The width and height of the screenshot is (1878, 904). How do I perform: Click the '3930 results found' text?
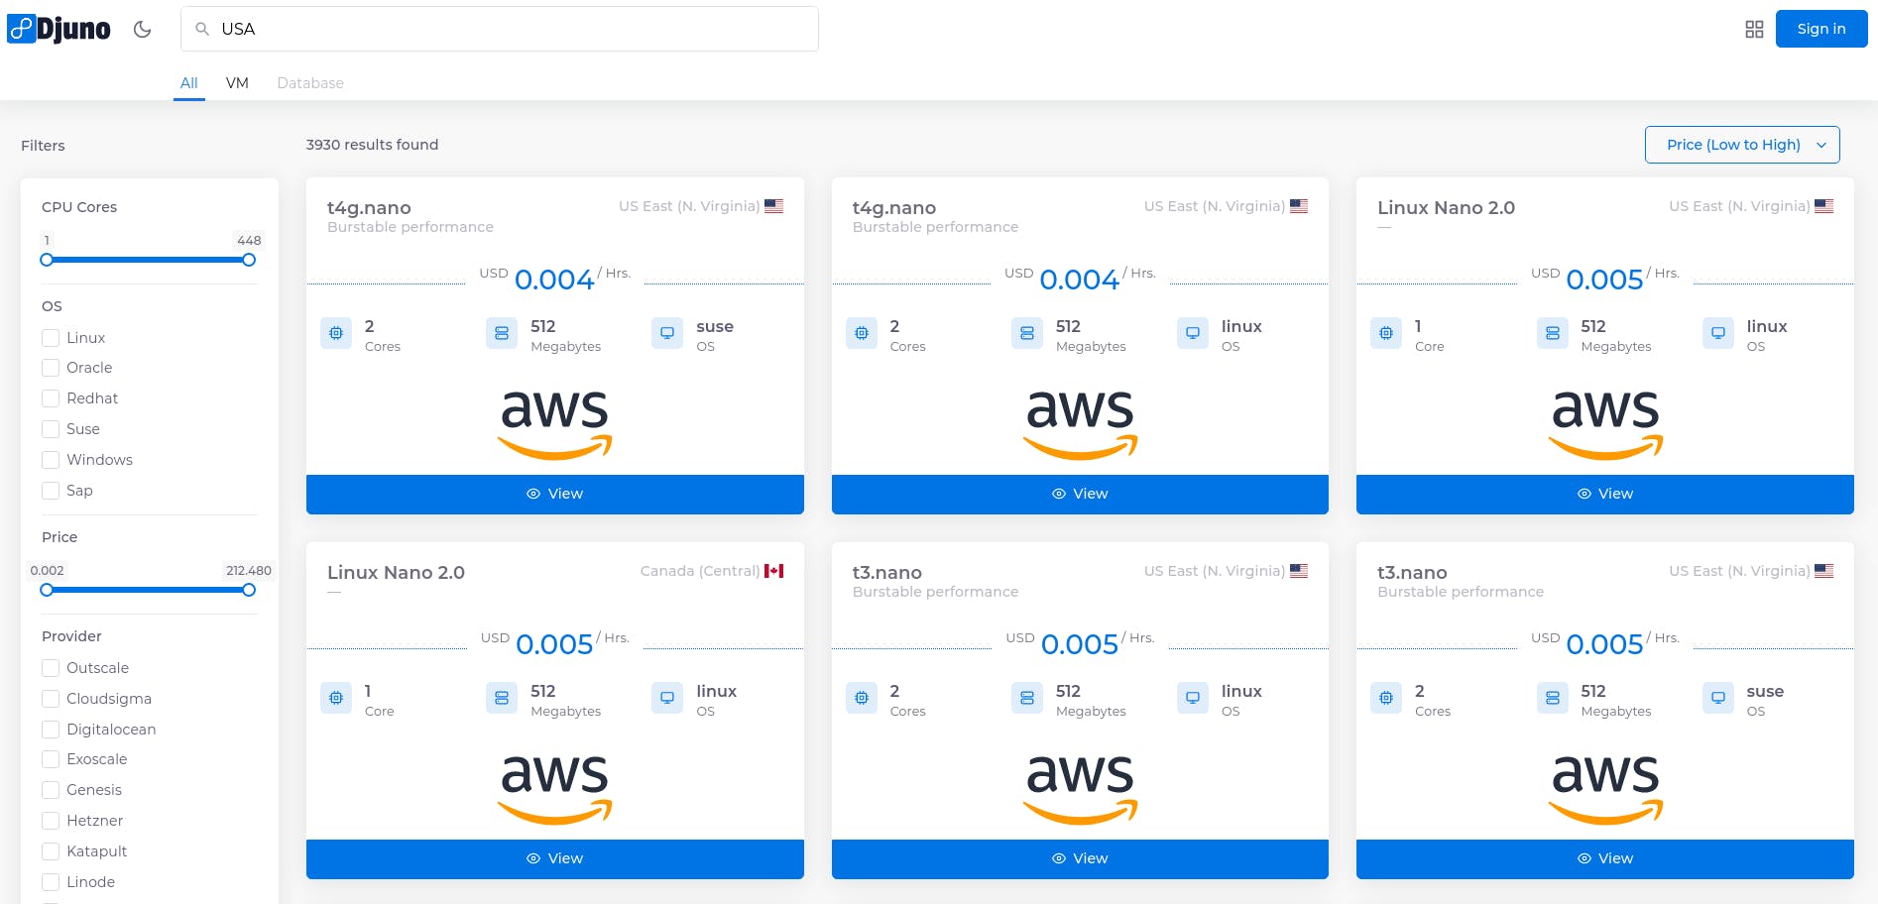(x=372, y=145)
